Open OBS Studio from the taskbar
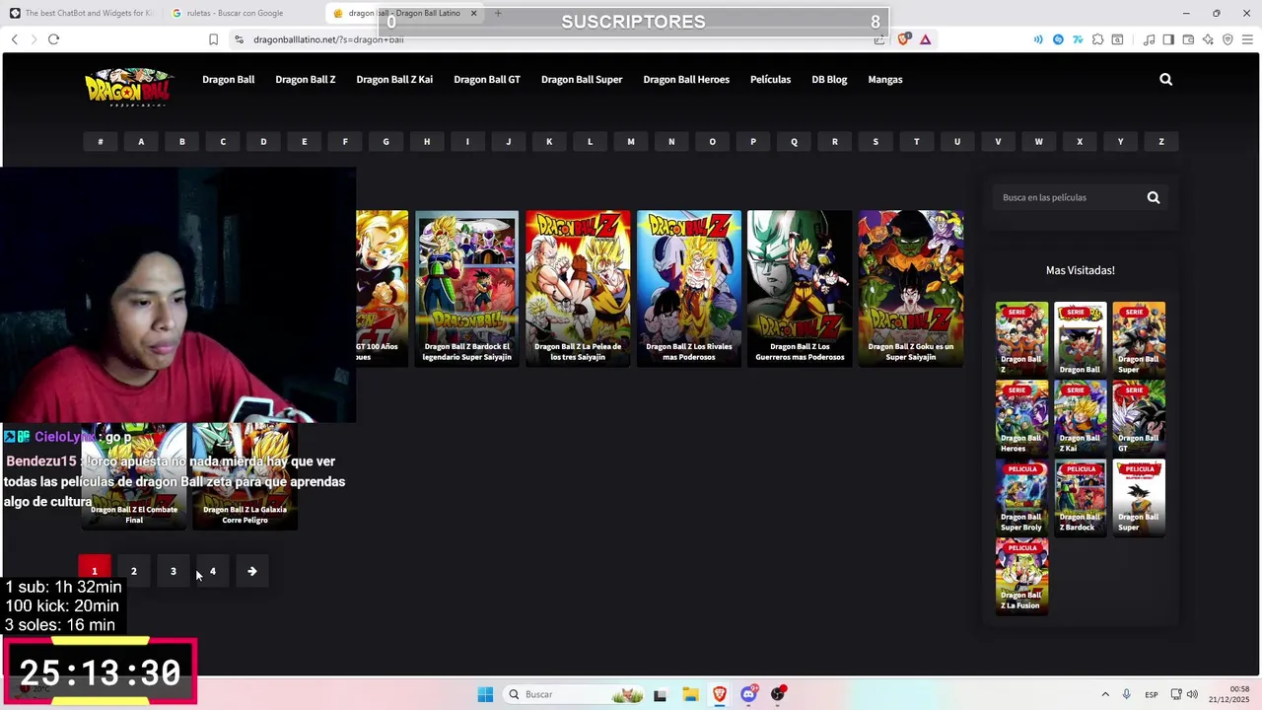Screen dimensions: 1262x710 coord(778,694)
